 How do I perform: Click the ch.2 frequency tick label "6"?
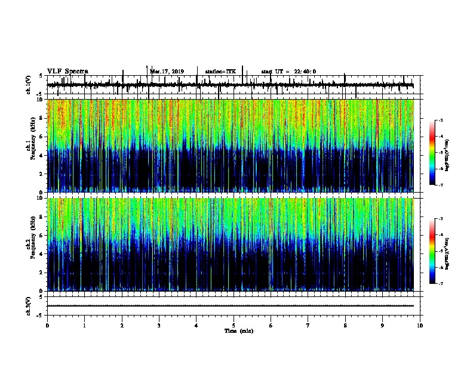pos(42,235)
